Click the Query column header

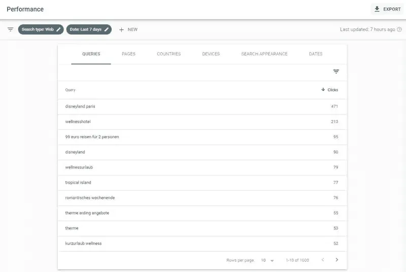pyautogui.click(x=71, y=90)
